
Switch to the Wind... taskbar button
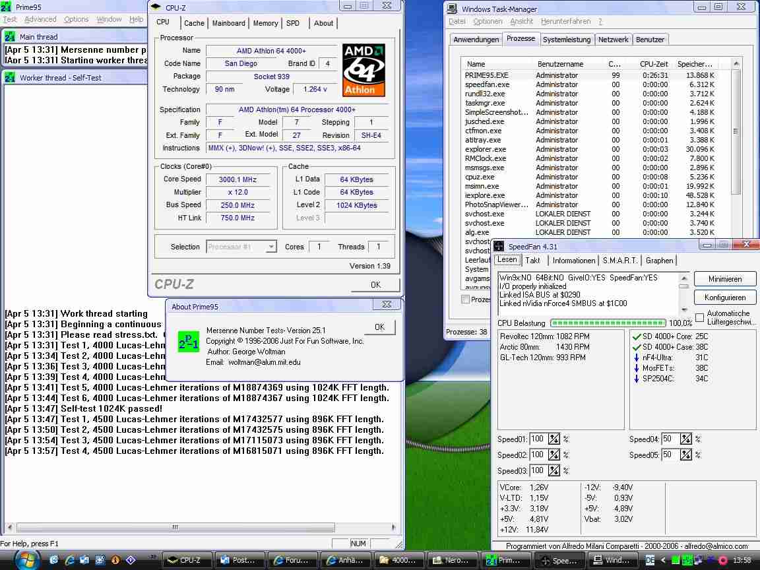pyautogui.click(x=612, y=560)
